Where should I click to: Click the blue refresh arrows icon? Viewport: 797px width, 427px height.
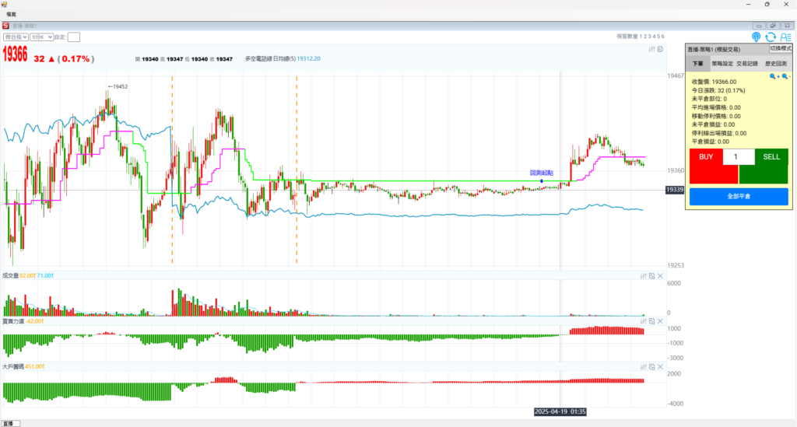point(771,37)
